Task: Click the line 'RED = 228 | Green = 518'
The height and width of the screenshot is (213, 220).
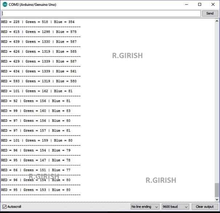Action: [38, 22]
